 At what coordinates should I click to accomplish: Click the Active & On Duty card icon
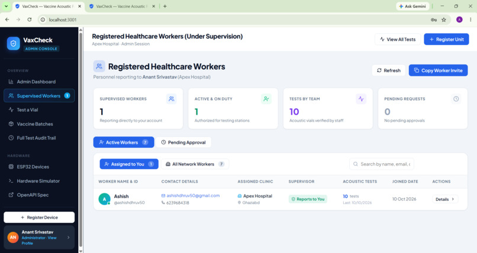pos(266,99)
